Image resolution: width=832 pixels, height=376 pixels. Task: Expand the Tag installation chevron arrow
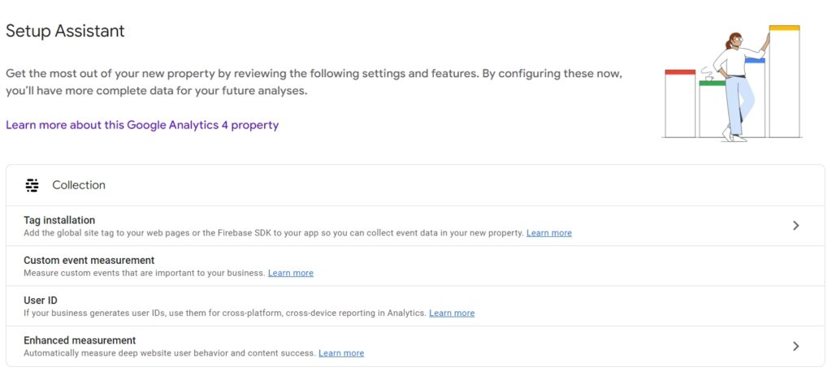(795, 226)
